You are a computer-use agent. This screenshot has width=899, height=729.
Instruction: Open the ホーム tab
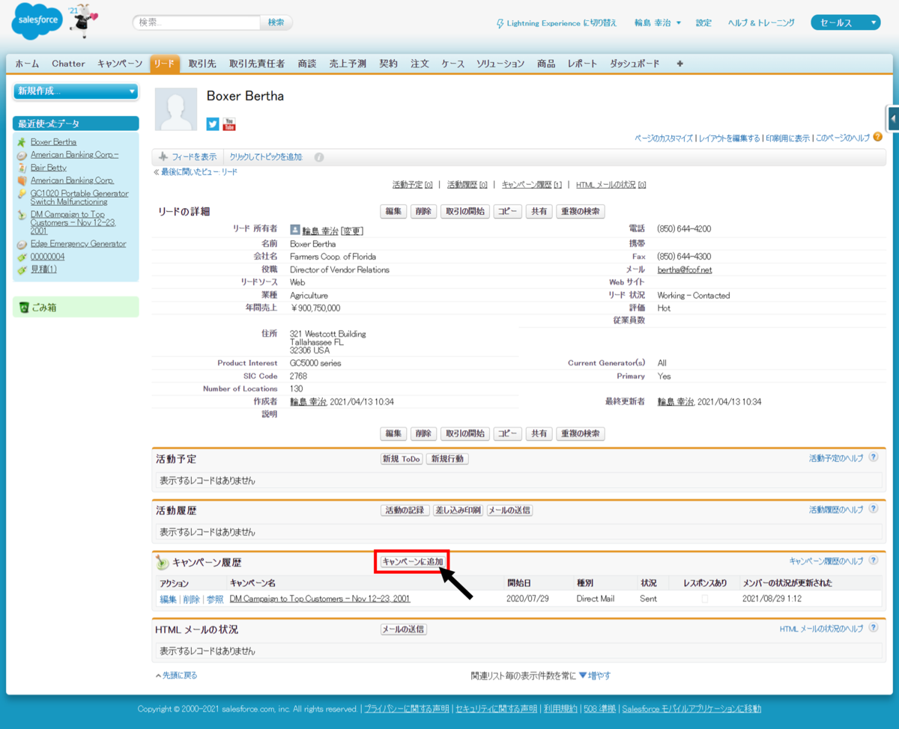[x=27, y=64]
